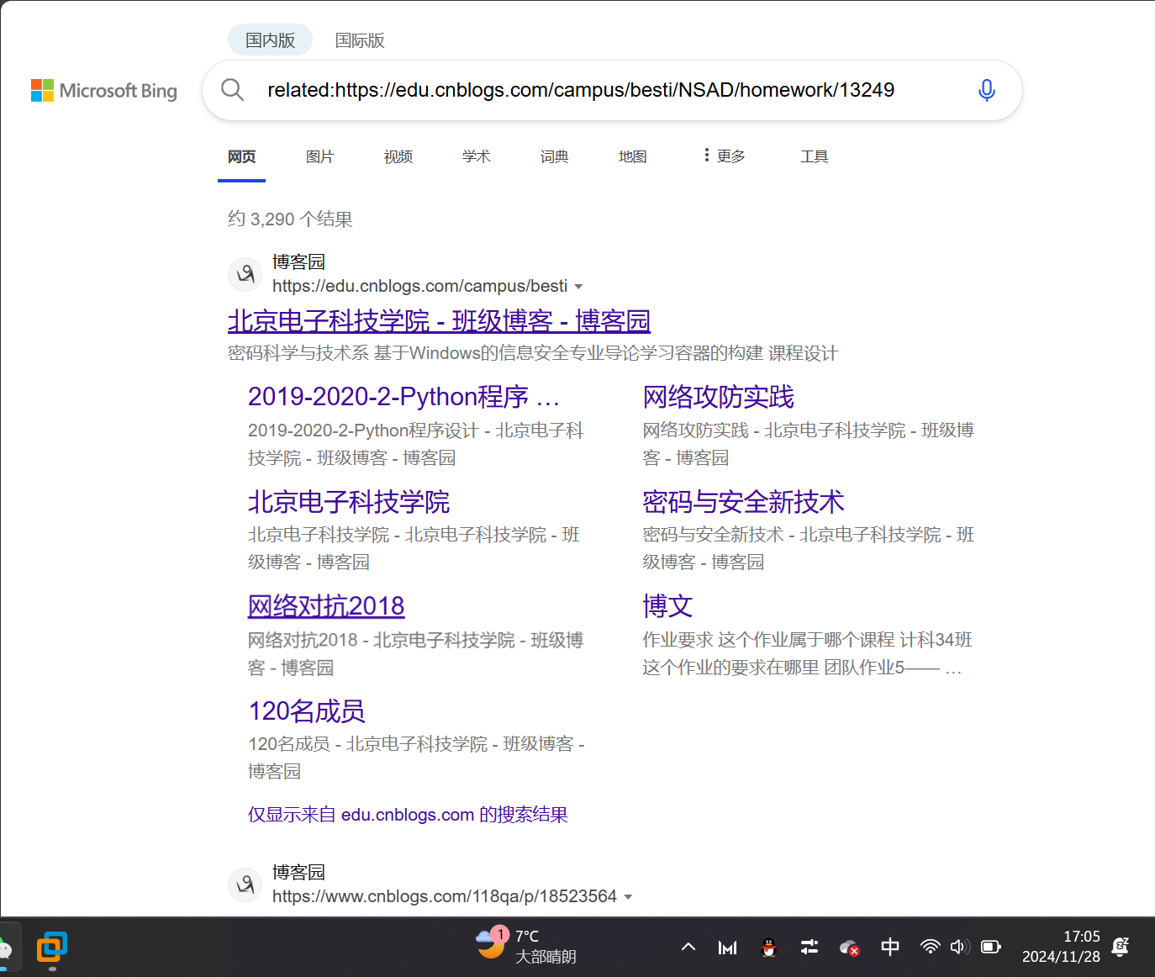Viewport: 1155px width, 977px height.
Task: Open the 博文 sublink
Action: pos(667,605)
